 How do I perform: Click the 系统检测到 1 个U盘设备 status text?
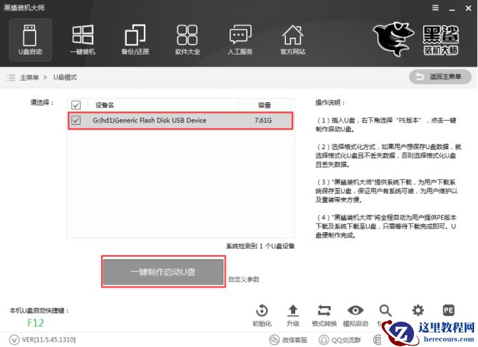click(260, 246)
